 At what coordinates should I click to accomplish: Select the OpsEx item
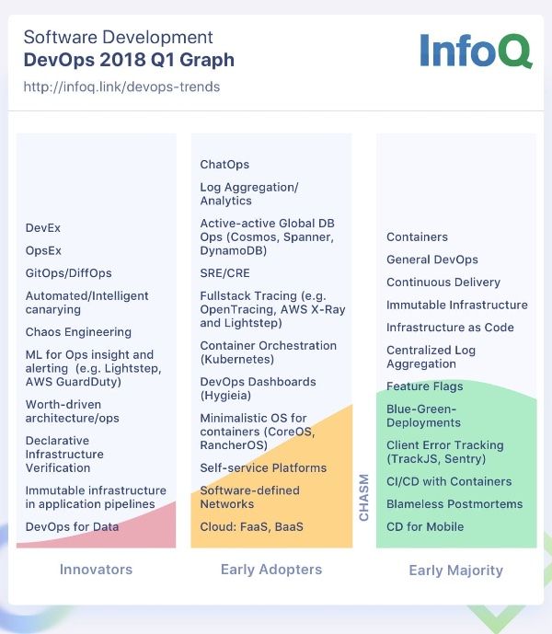pyautogui.click(x=43, y=250)
